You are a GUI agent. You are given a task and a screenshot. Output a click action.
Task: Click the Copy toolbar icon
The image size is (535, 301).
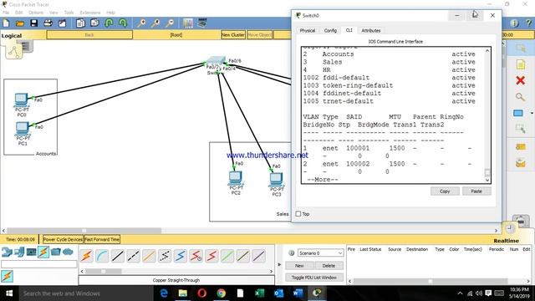80,23
